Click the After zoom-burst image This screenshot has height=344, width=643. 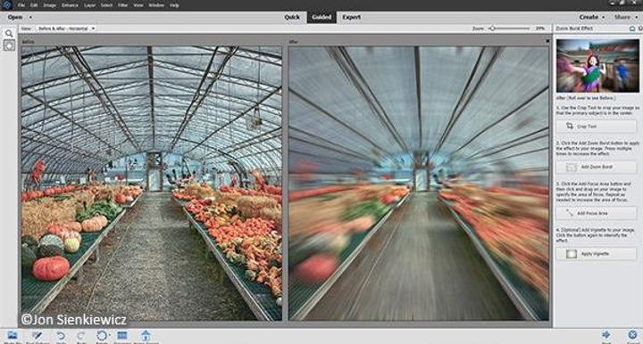[419, 183]
